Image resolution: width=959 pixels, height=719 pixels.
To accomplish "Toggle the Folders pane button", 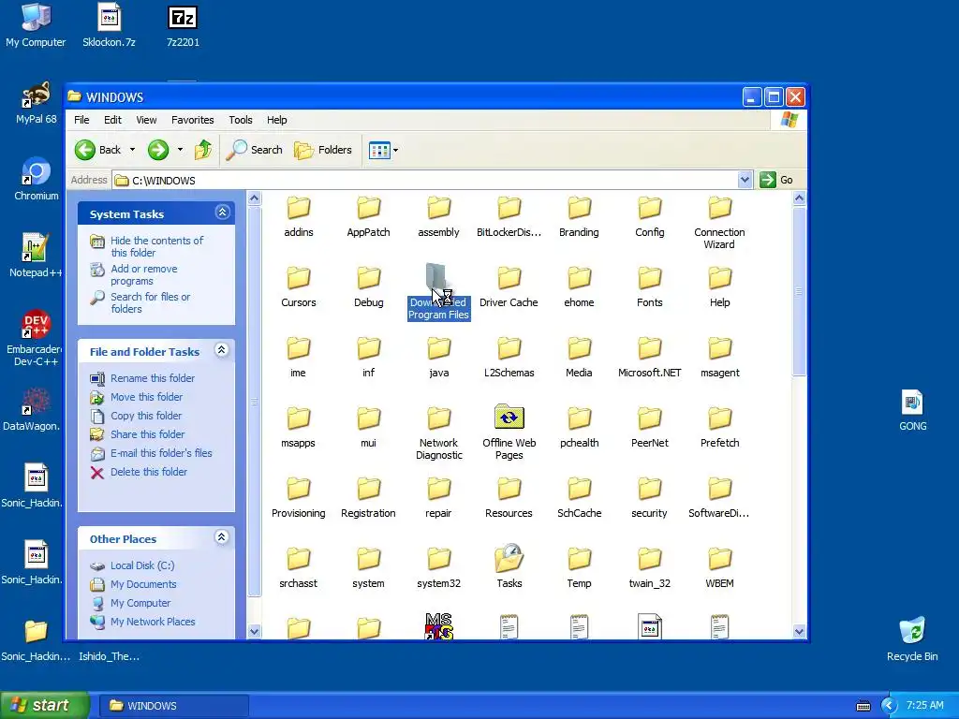I will tap(323, 150).
